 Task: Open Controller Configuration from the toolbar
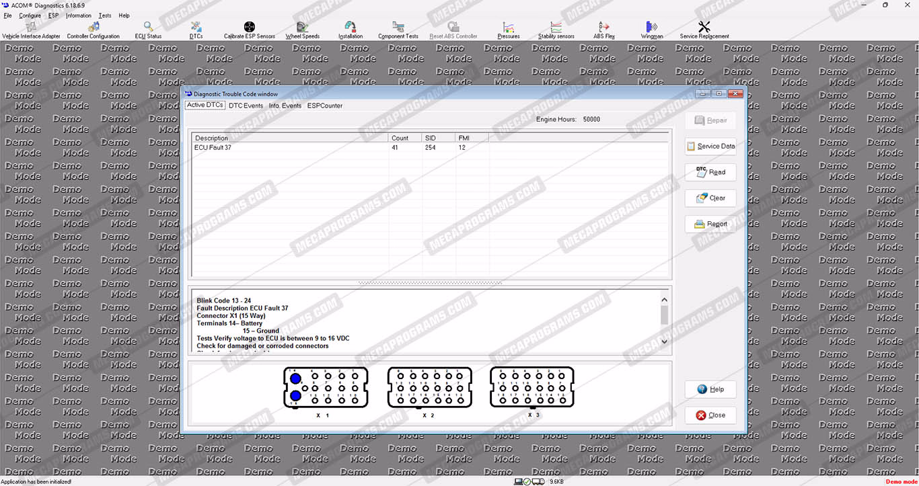click(x=94, y=30)
